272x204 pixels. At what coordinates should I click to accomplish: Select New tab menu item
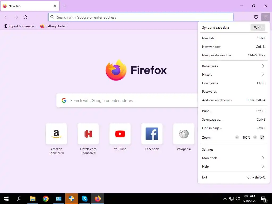tap(234, 38)
